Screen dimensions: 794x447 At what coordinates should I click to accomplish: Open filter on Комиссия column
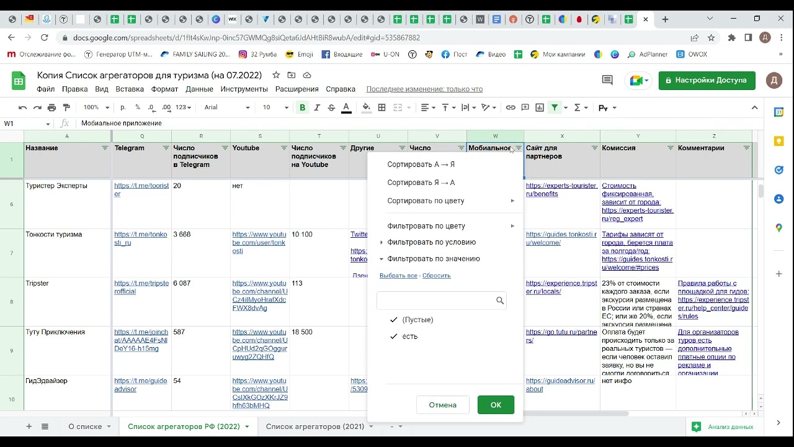click(x=671, y=148)
